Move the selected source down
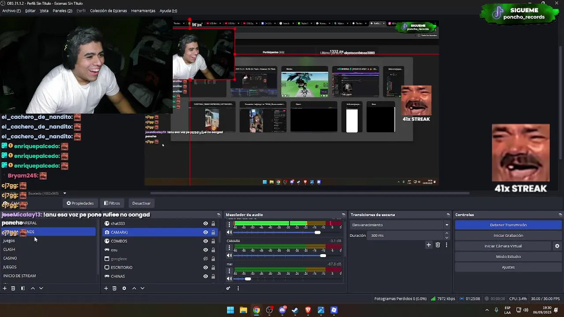This screenshot has height=317, width=564. point(142,288)
